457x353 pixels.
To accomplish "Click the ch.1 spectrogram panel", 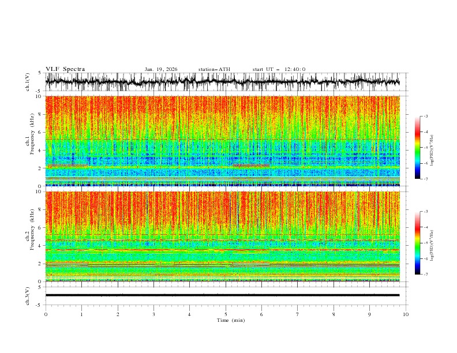I will pos(223,141).
